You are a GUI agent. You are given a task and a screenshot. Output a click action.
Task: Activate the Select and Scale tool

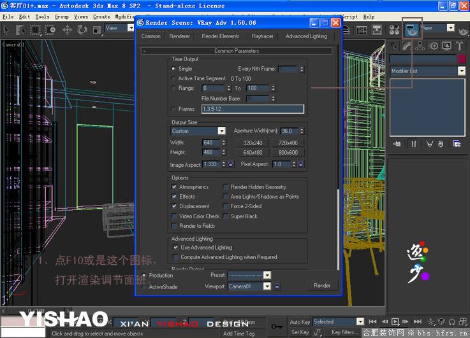(x=96, y=30)
